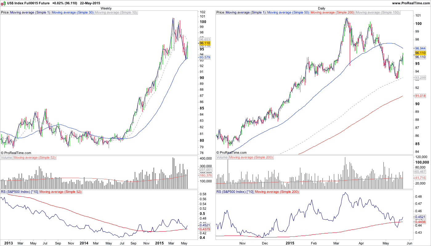The height and width of the screenshot is (246, 431).
Task: Open Moving average (Simple 52) in Weekly volume panel
Action: (34, 157)
